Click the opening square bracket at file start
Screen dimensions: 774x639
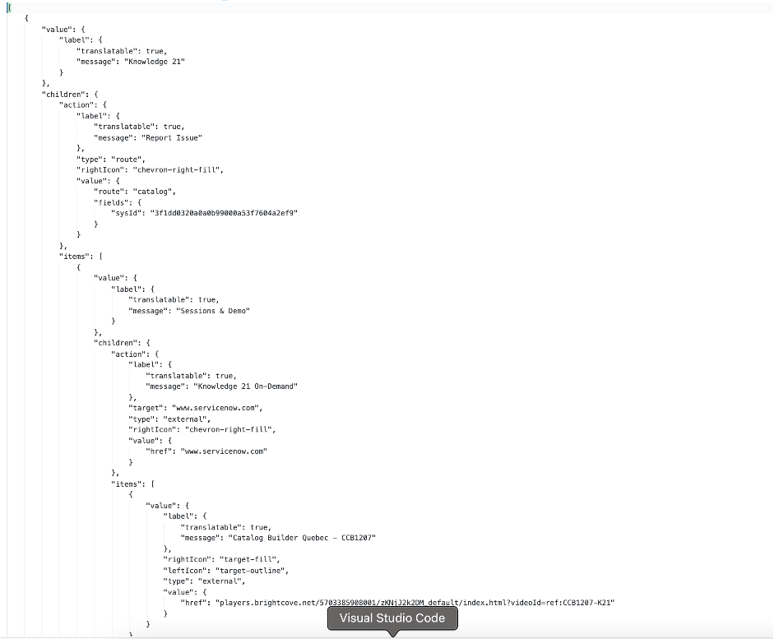coord(9,8)
